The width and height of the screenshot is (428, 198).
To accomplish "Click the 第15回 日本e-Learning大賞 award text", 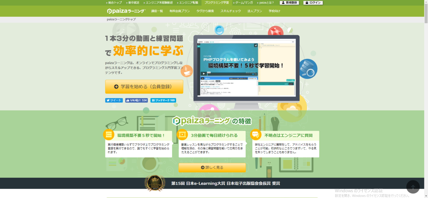I will coord(225,183).
